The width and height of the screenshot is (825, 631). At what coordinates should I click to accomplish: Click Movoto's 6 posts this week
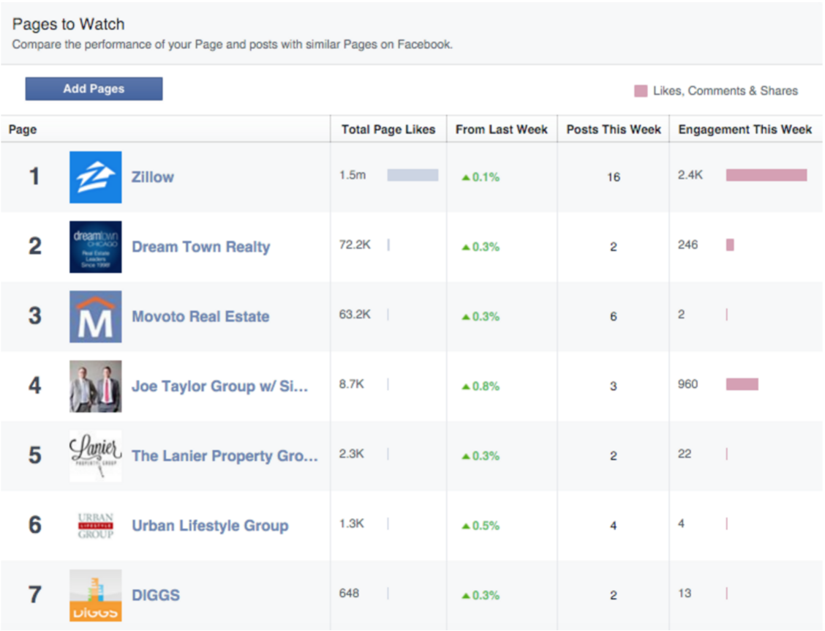614,316
